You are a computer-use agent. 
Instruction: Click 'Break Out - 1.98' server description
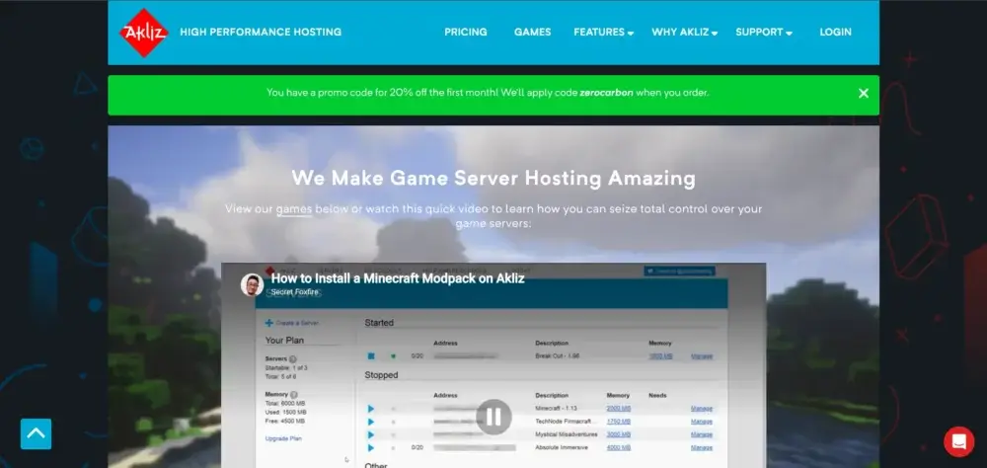point(557,356)
